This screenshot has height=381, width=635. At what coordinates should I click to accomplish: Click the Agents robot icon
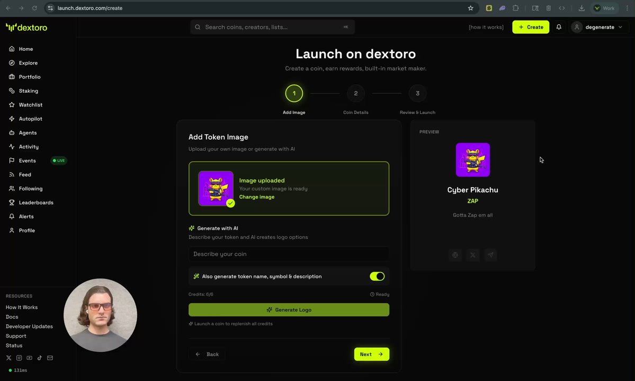pyautogui.click(x=12, y=133)
